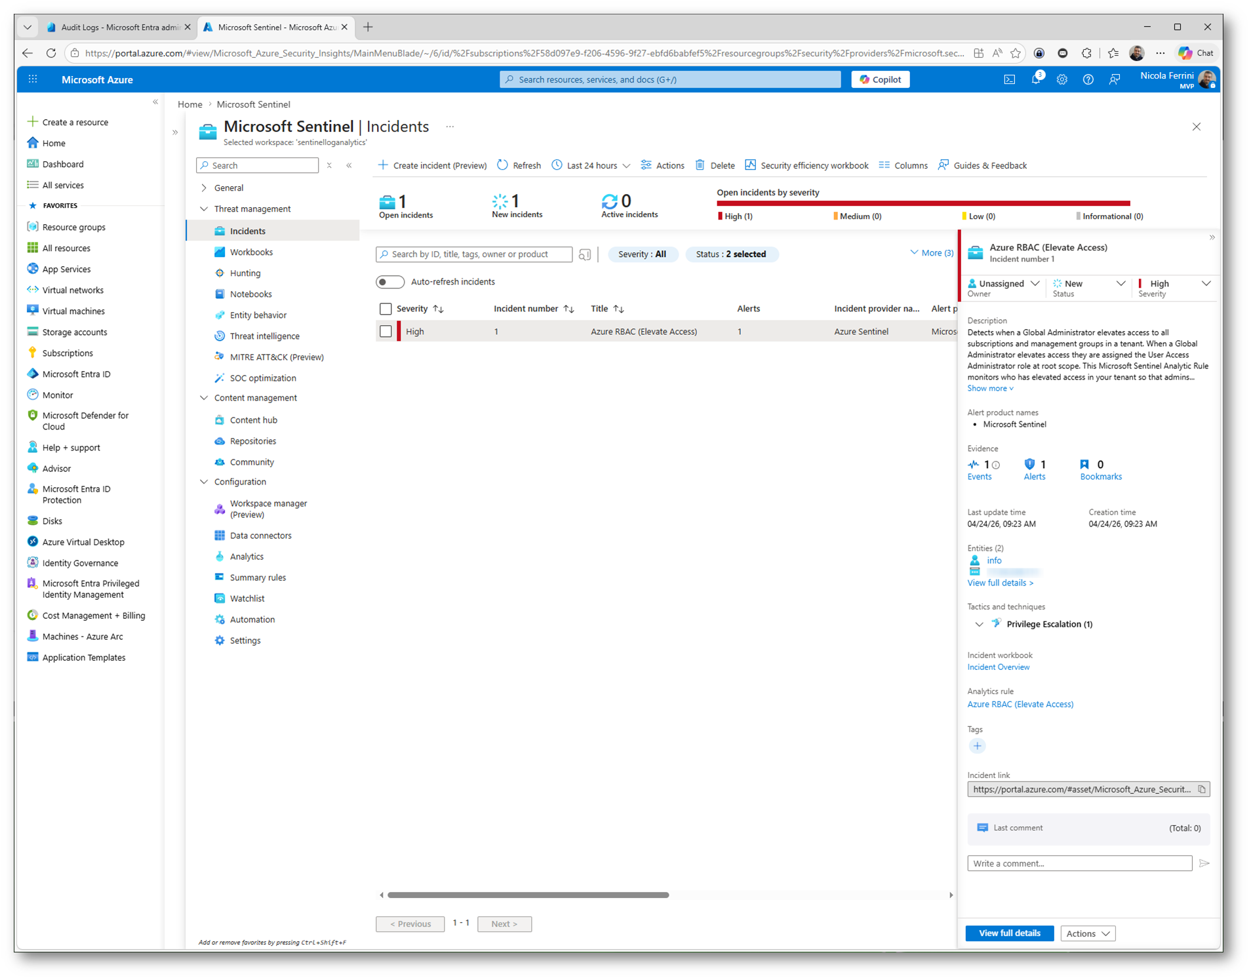Open Hunting in Threat management menu
This screenshot has height=980, width=1251.
tap(245, 273)
